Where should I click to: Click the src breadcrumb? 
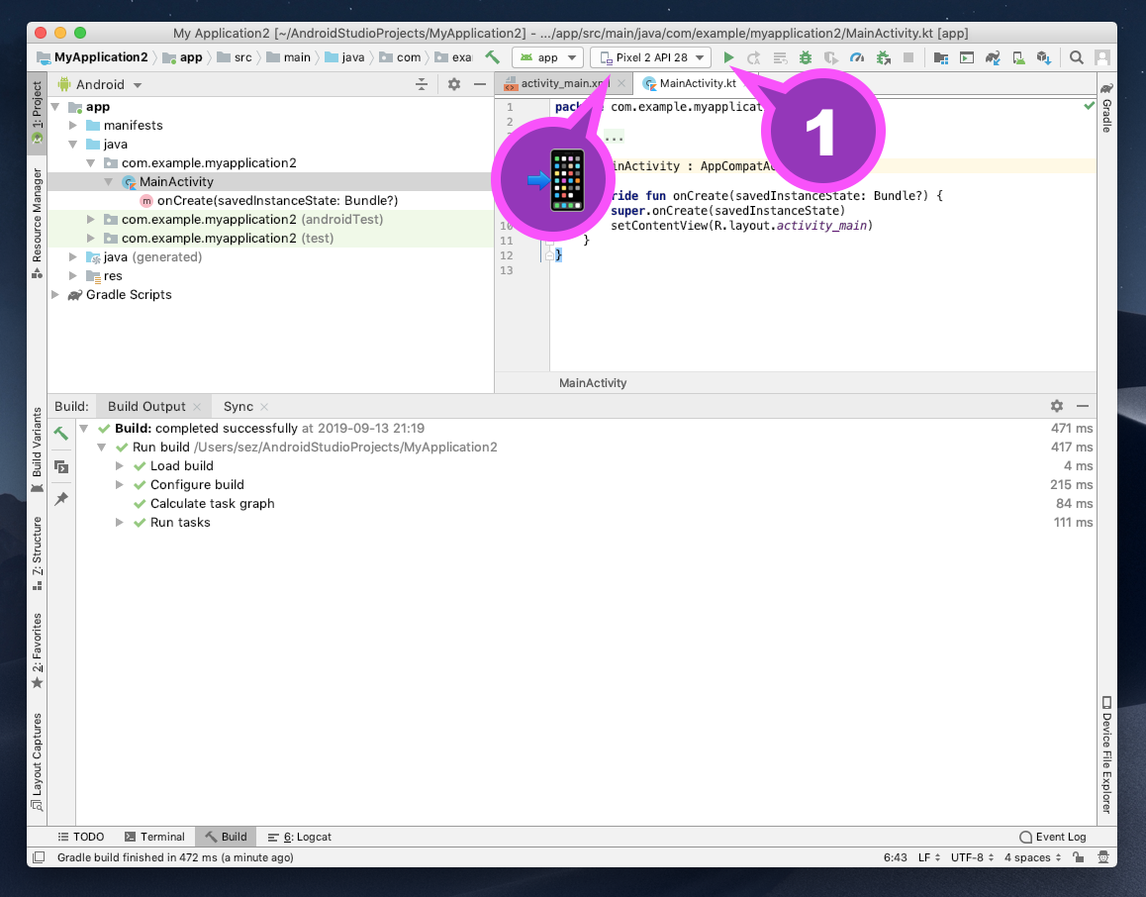tap(235, 57)
